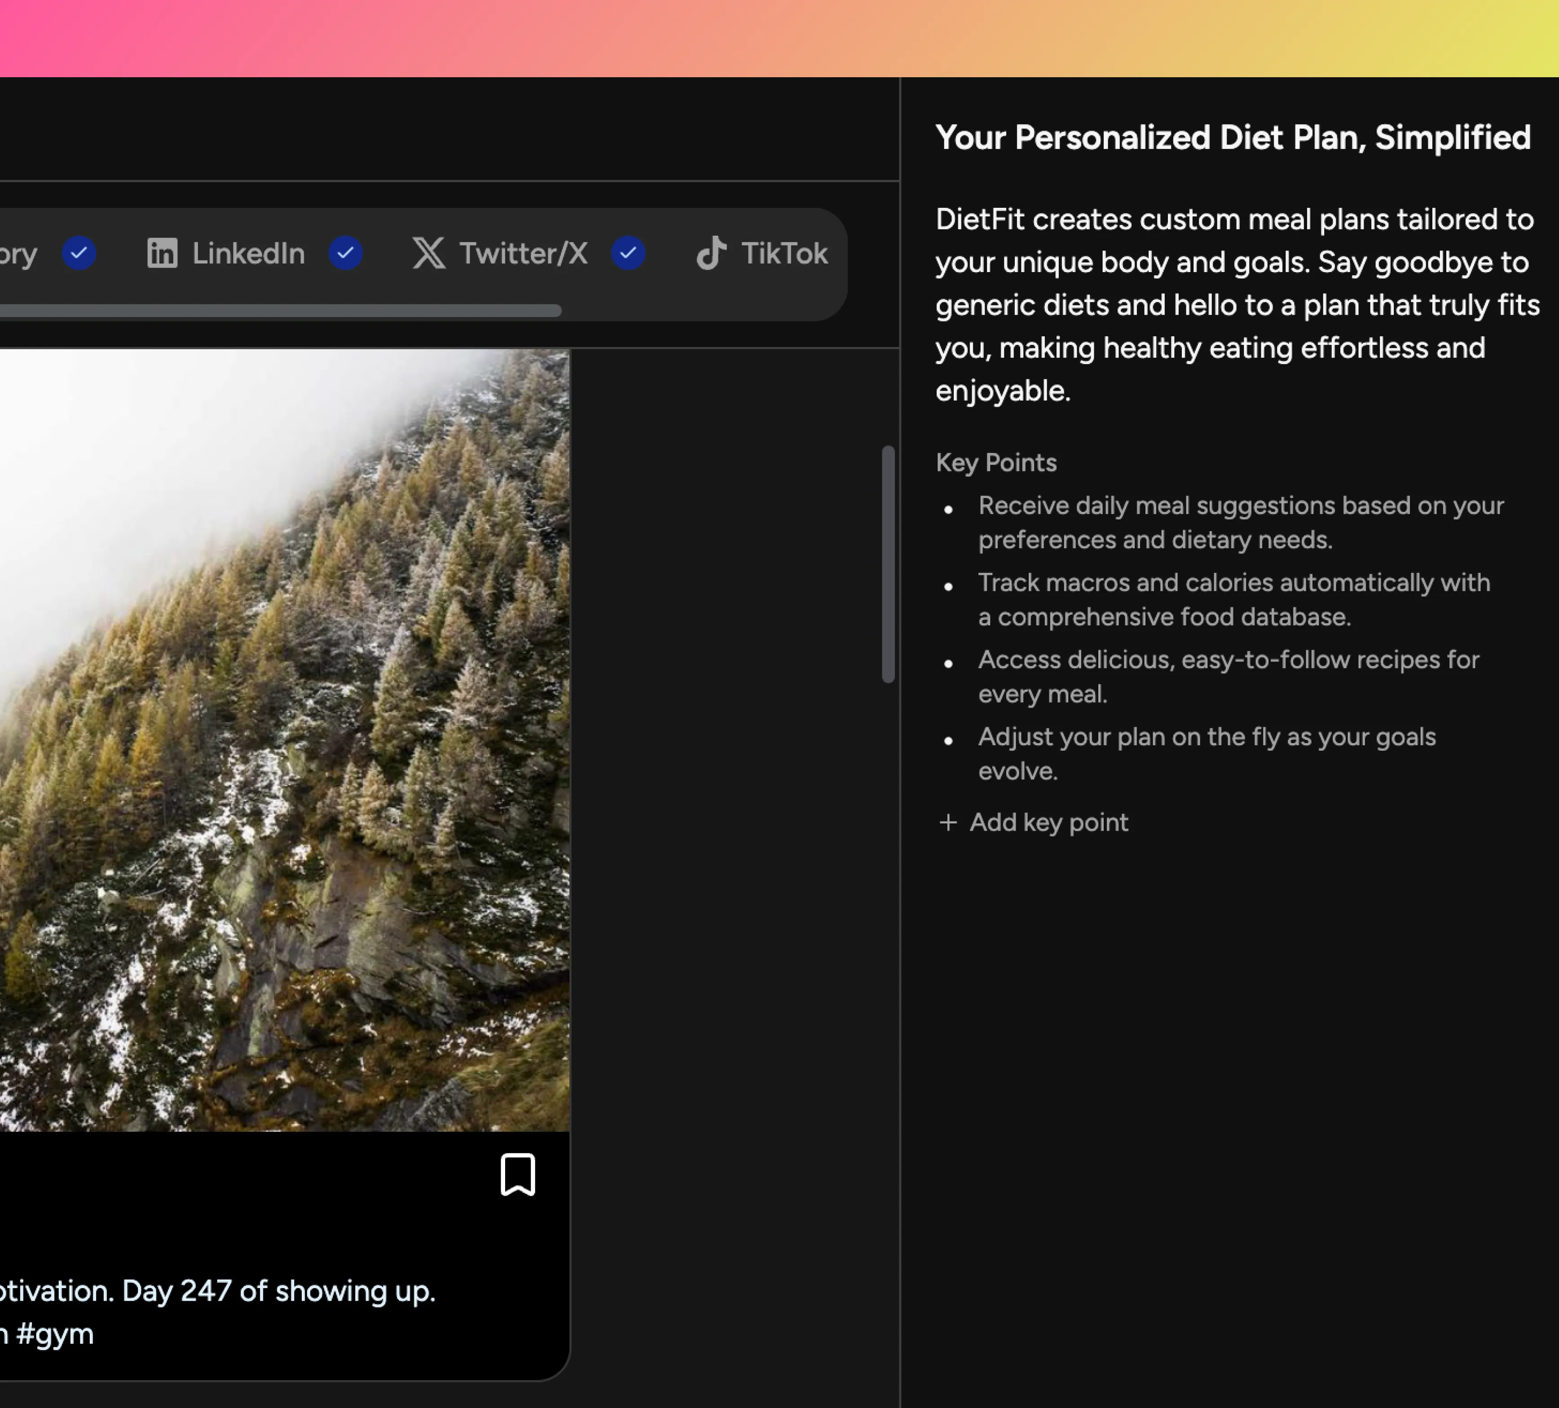This screenshot has height=1408, width=1559.
Task: Uncheck the LinkedIn blue checkmark
Action: coord(346,253)
